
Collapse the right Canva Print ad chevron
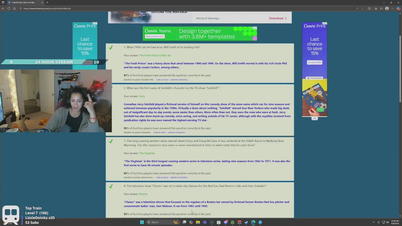tap(315, 119)
